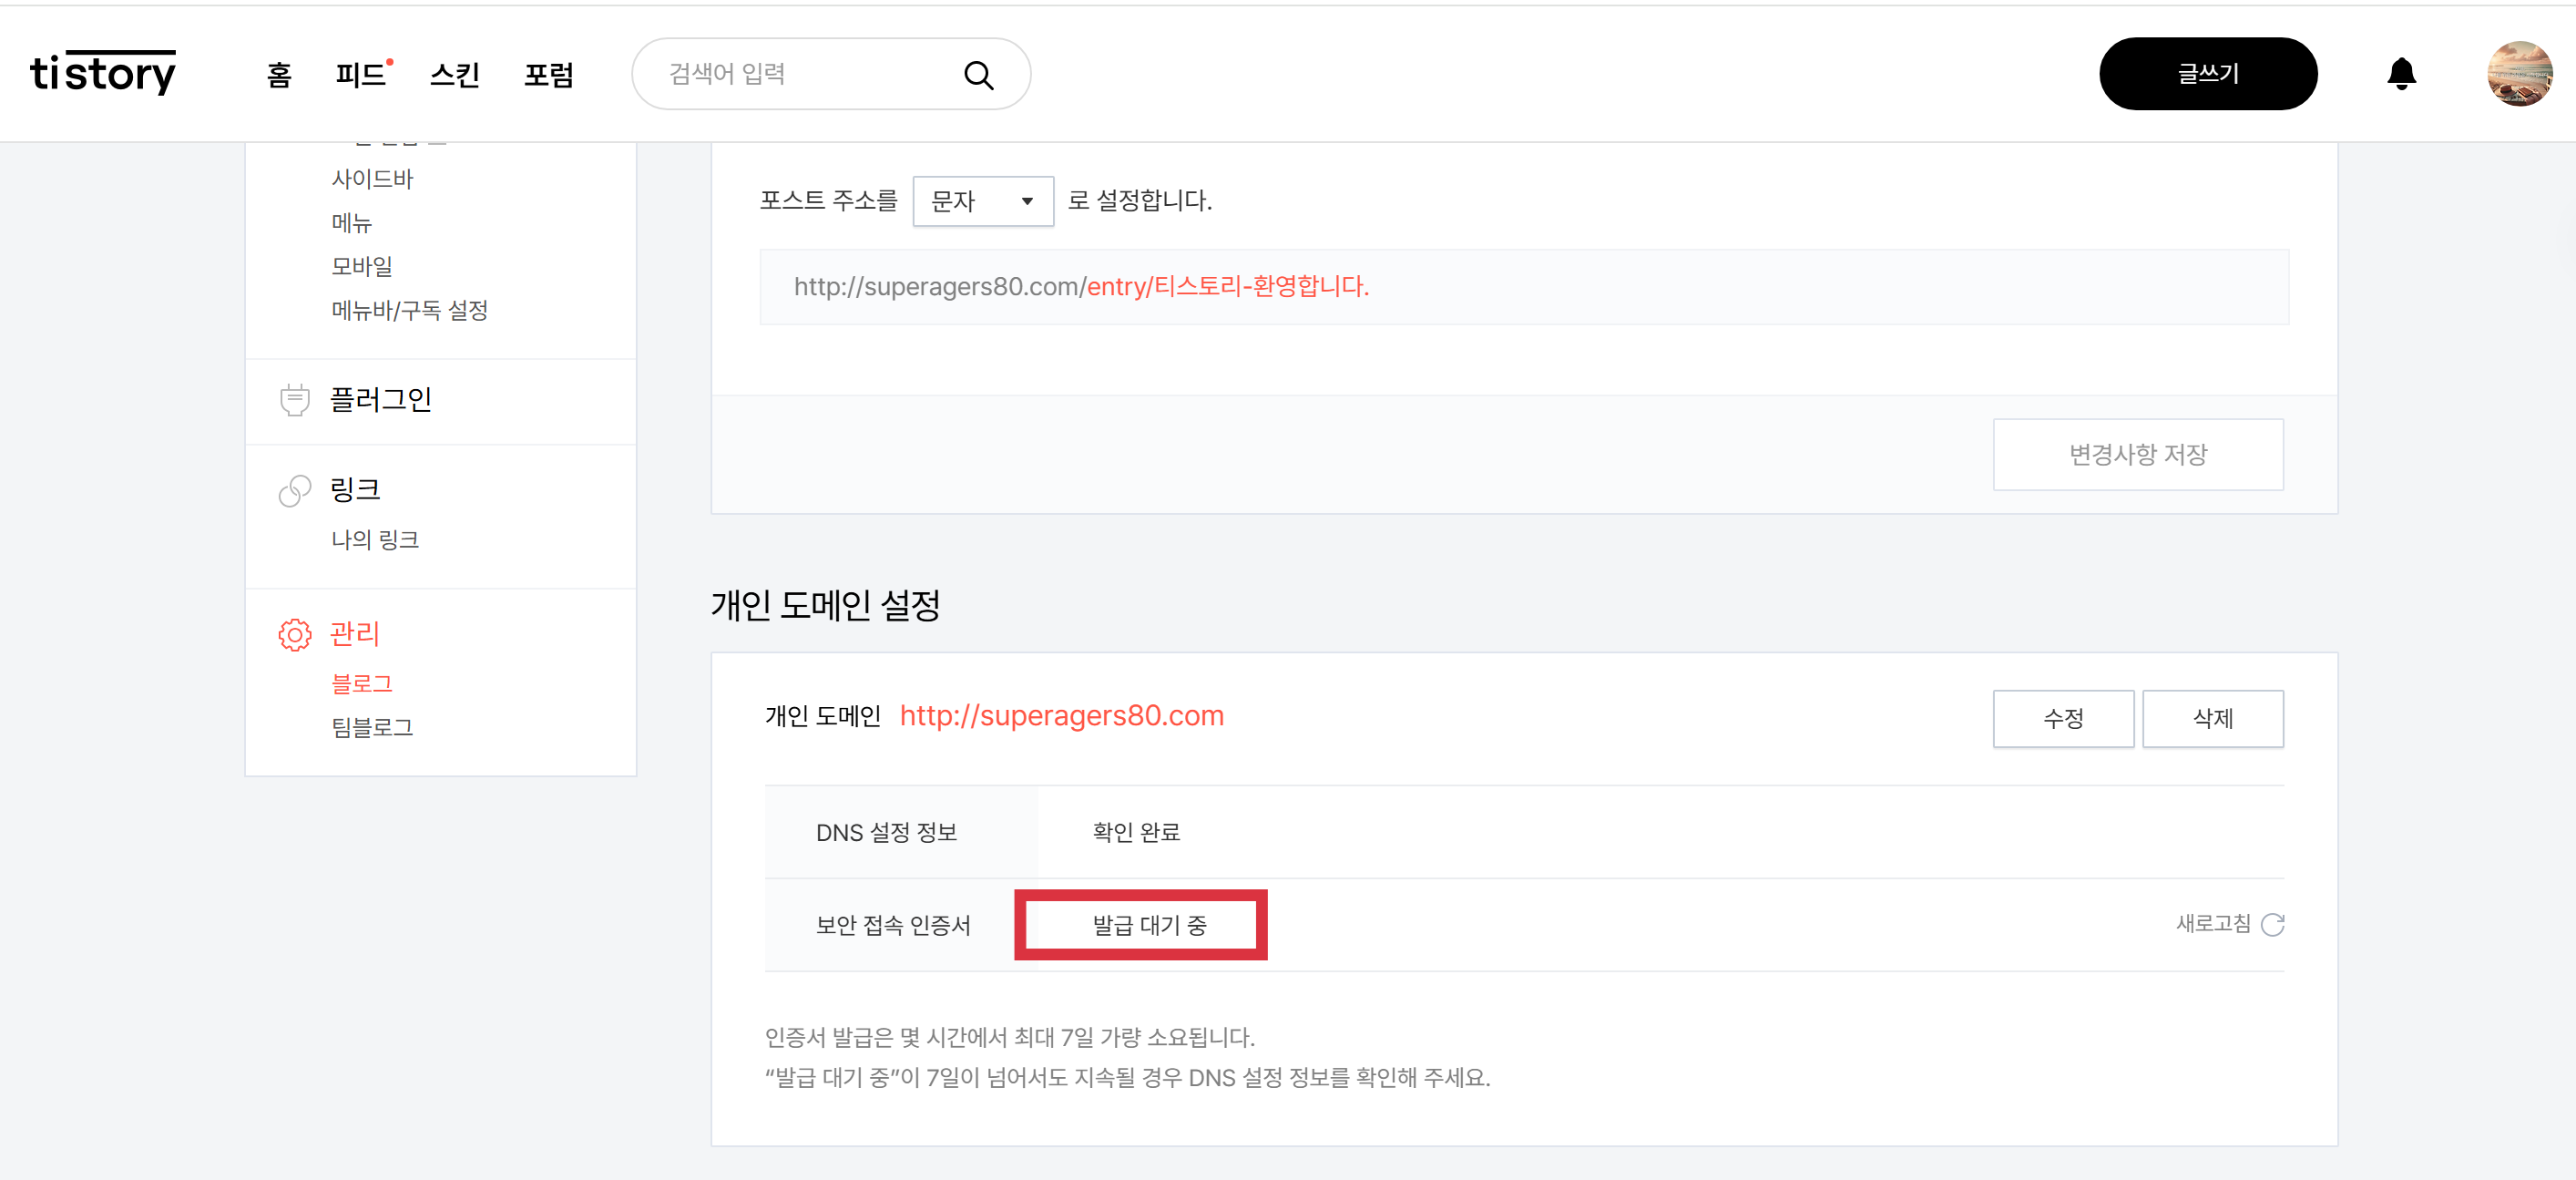This screenshot has height=1180, width=2576.
Task: Click the 관리 gear icon
Action: (x=294, y=634)
